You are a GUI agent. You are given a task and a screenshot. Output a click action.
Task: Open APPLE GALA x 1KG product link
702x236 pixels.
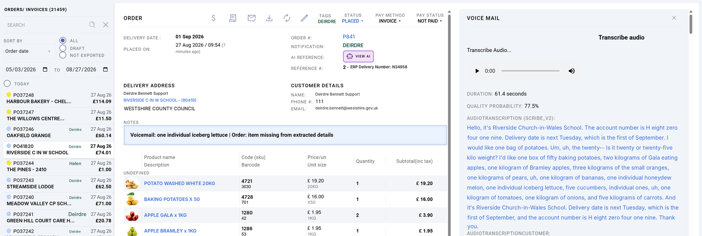tap(165, 215)
